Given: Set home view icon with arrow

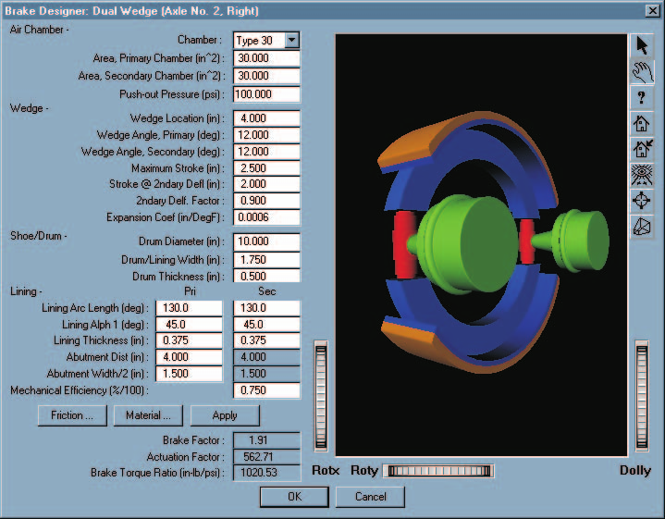Looking at the screenshot, I should (642, 149).
